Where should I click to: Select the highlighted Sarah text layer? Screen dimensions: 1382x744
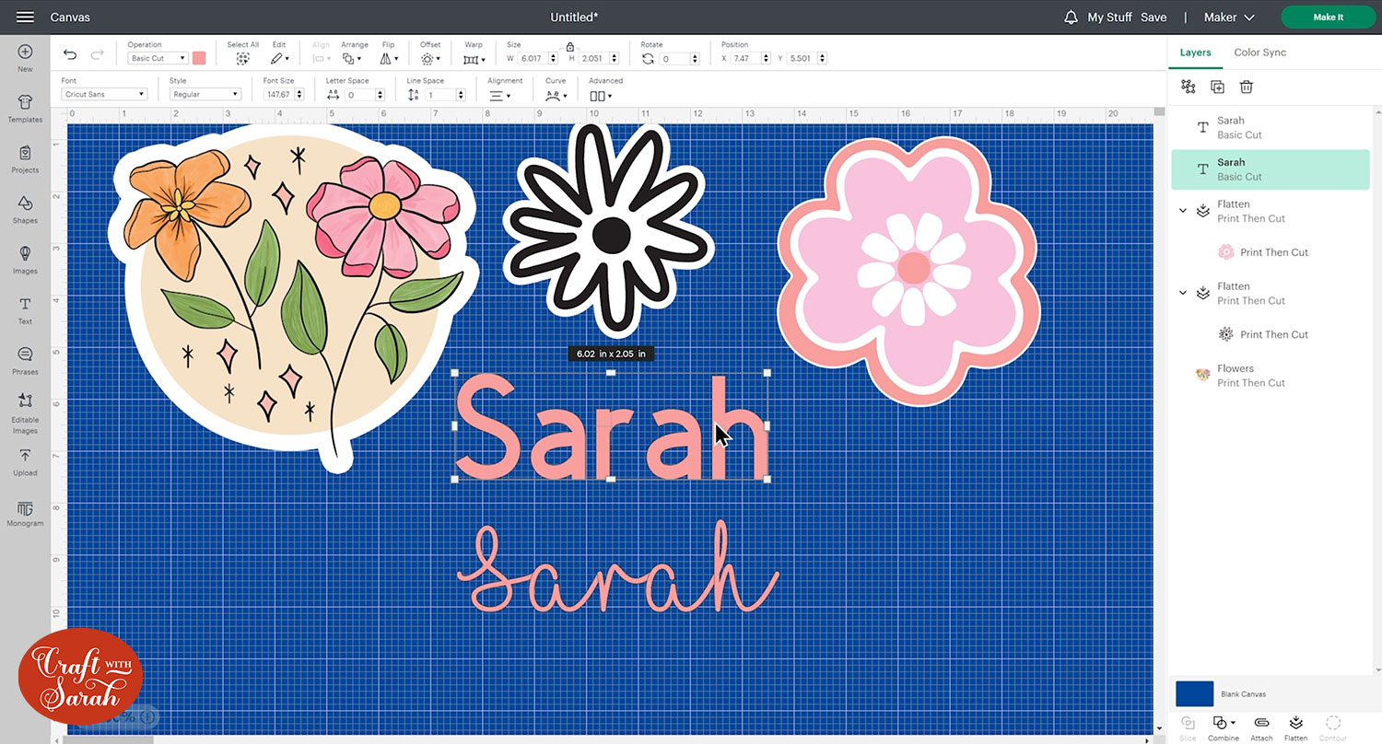[x=1271, y=169]
